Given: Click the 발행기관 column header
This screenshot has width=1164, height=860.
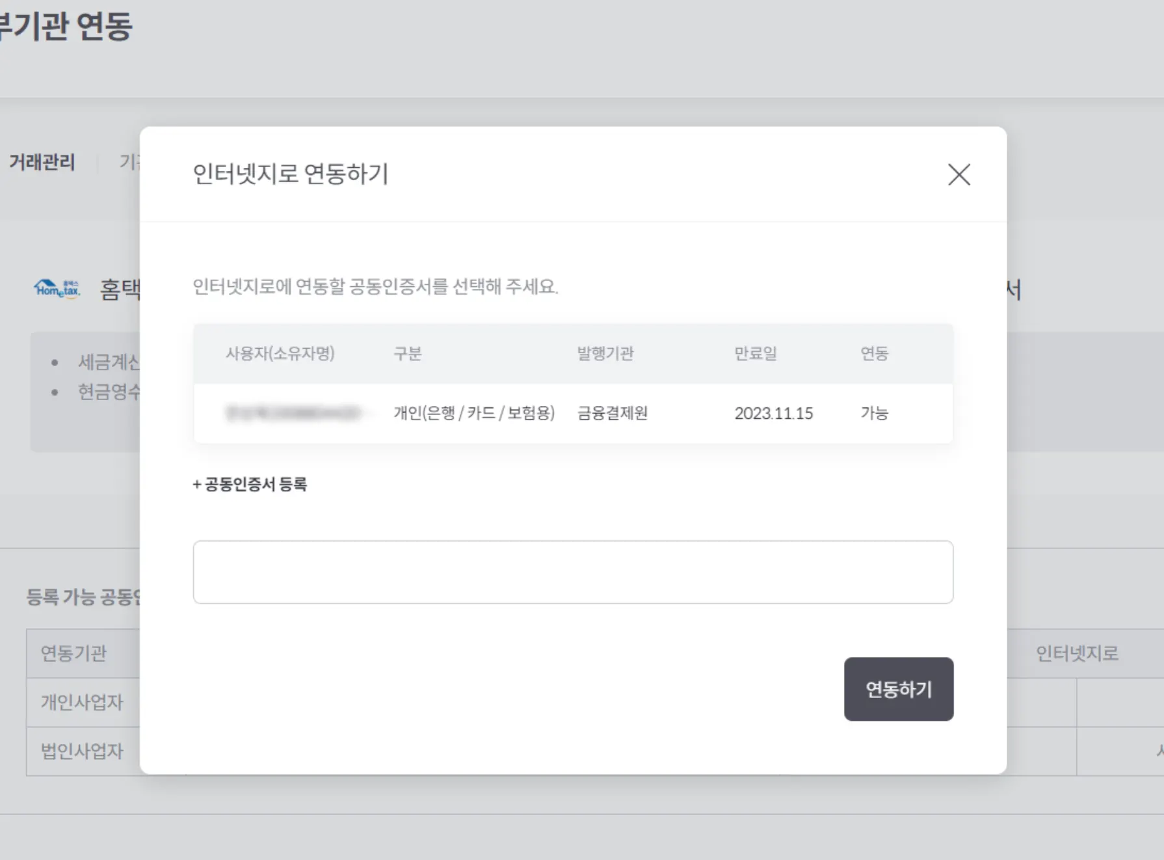Looking at the screenshot, I should tap(605, 353).
